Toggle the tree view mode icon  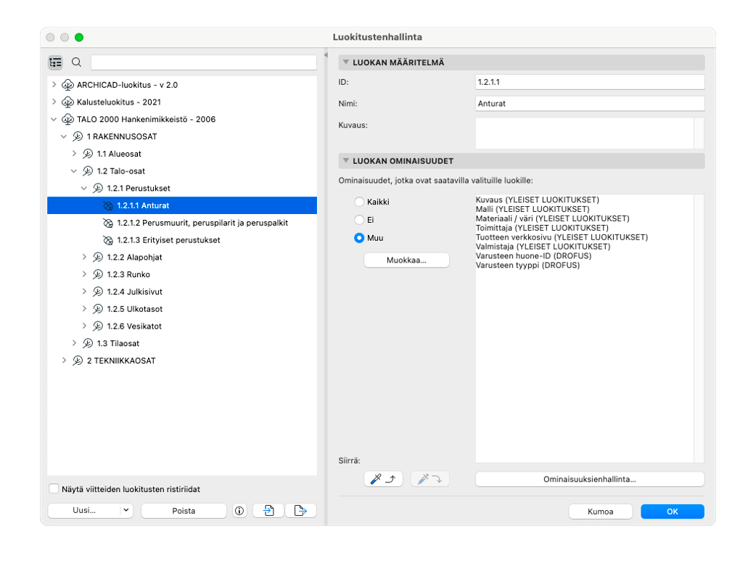coord(55,62)
